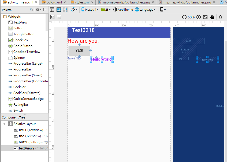Image resolution: width=227 pixels, height=162 pixels.
Task: Hide the Palette panel with the collapse icon
Action: tap(45, 10)
